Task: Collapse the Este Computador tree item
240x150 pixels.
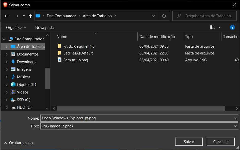Action: (x=4, y=39)
